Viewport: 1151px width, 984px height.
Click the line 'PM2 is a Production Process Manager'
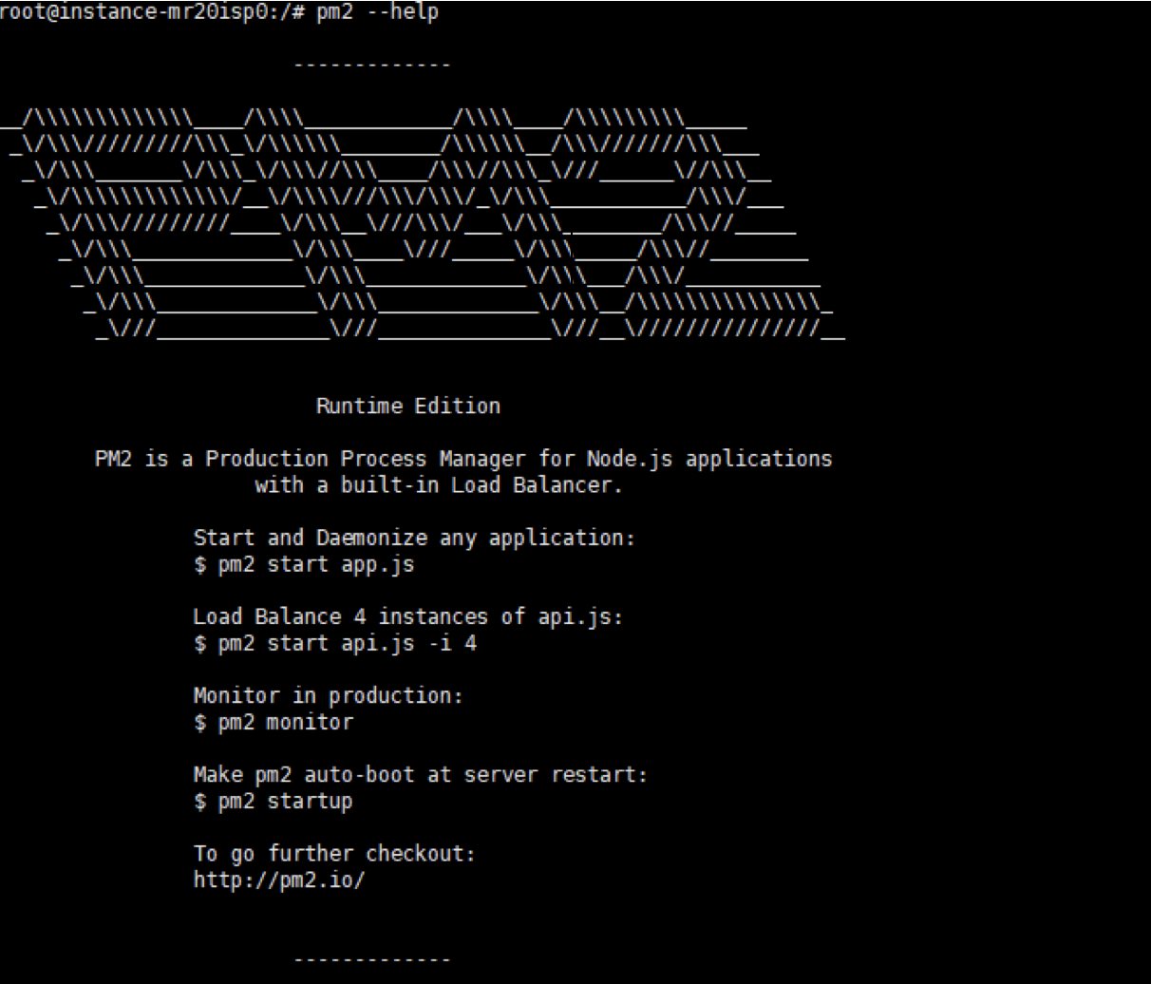pos(463,459)
